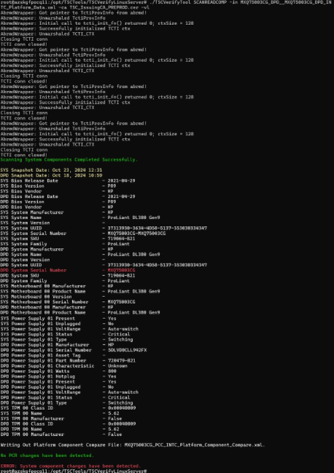Viewport: 334px width, 473px height.
Task: Select 'SYS Motherboard 00 Manufacturer' row
Action: (57, 287)
